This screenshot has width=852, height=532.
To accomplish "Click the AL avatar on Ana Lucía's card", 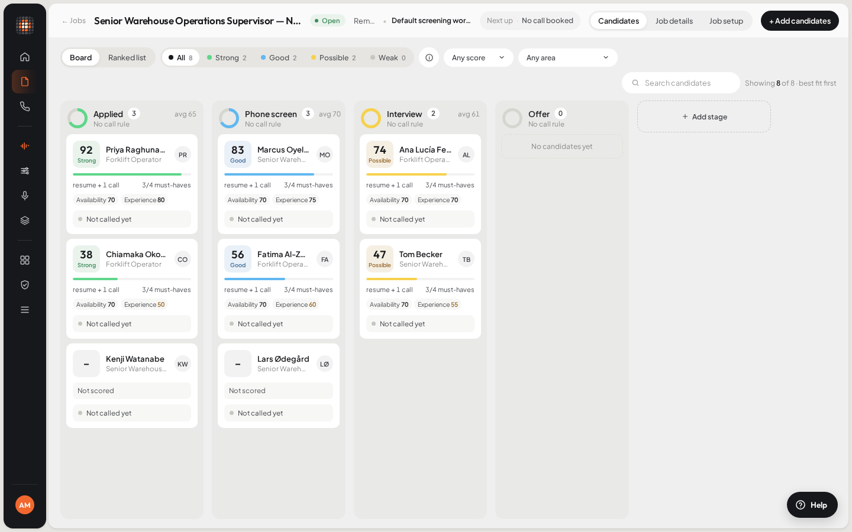I will point(466,155).
